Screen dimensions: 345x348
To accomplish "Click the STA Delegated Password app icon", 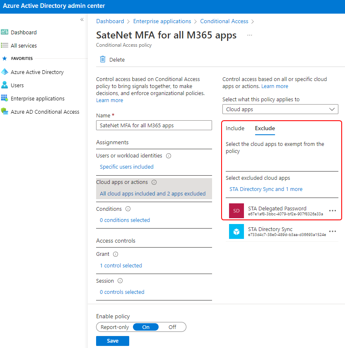I will click(236, 211).
